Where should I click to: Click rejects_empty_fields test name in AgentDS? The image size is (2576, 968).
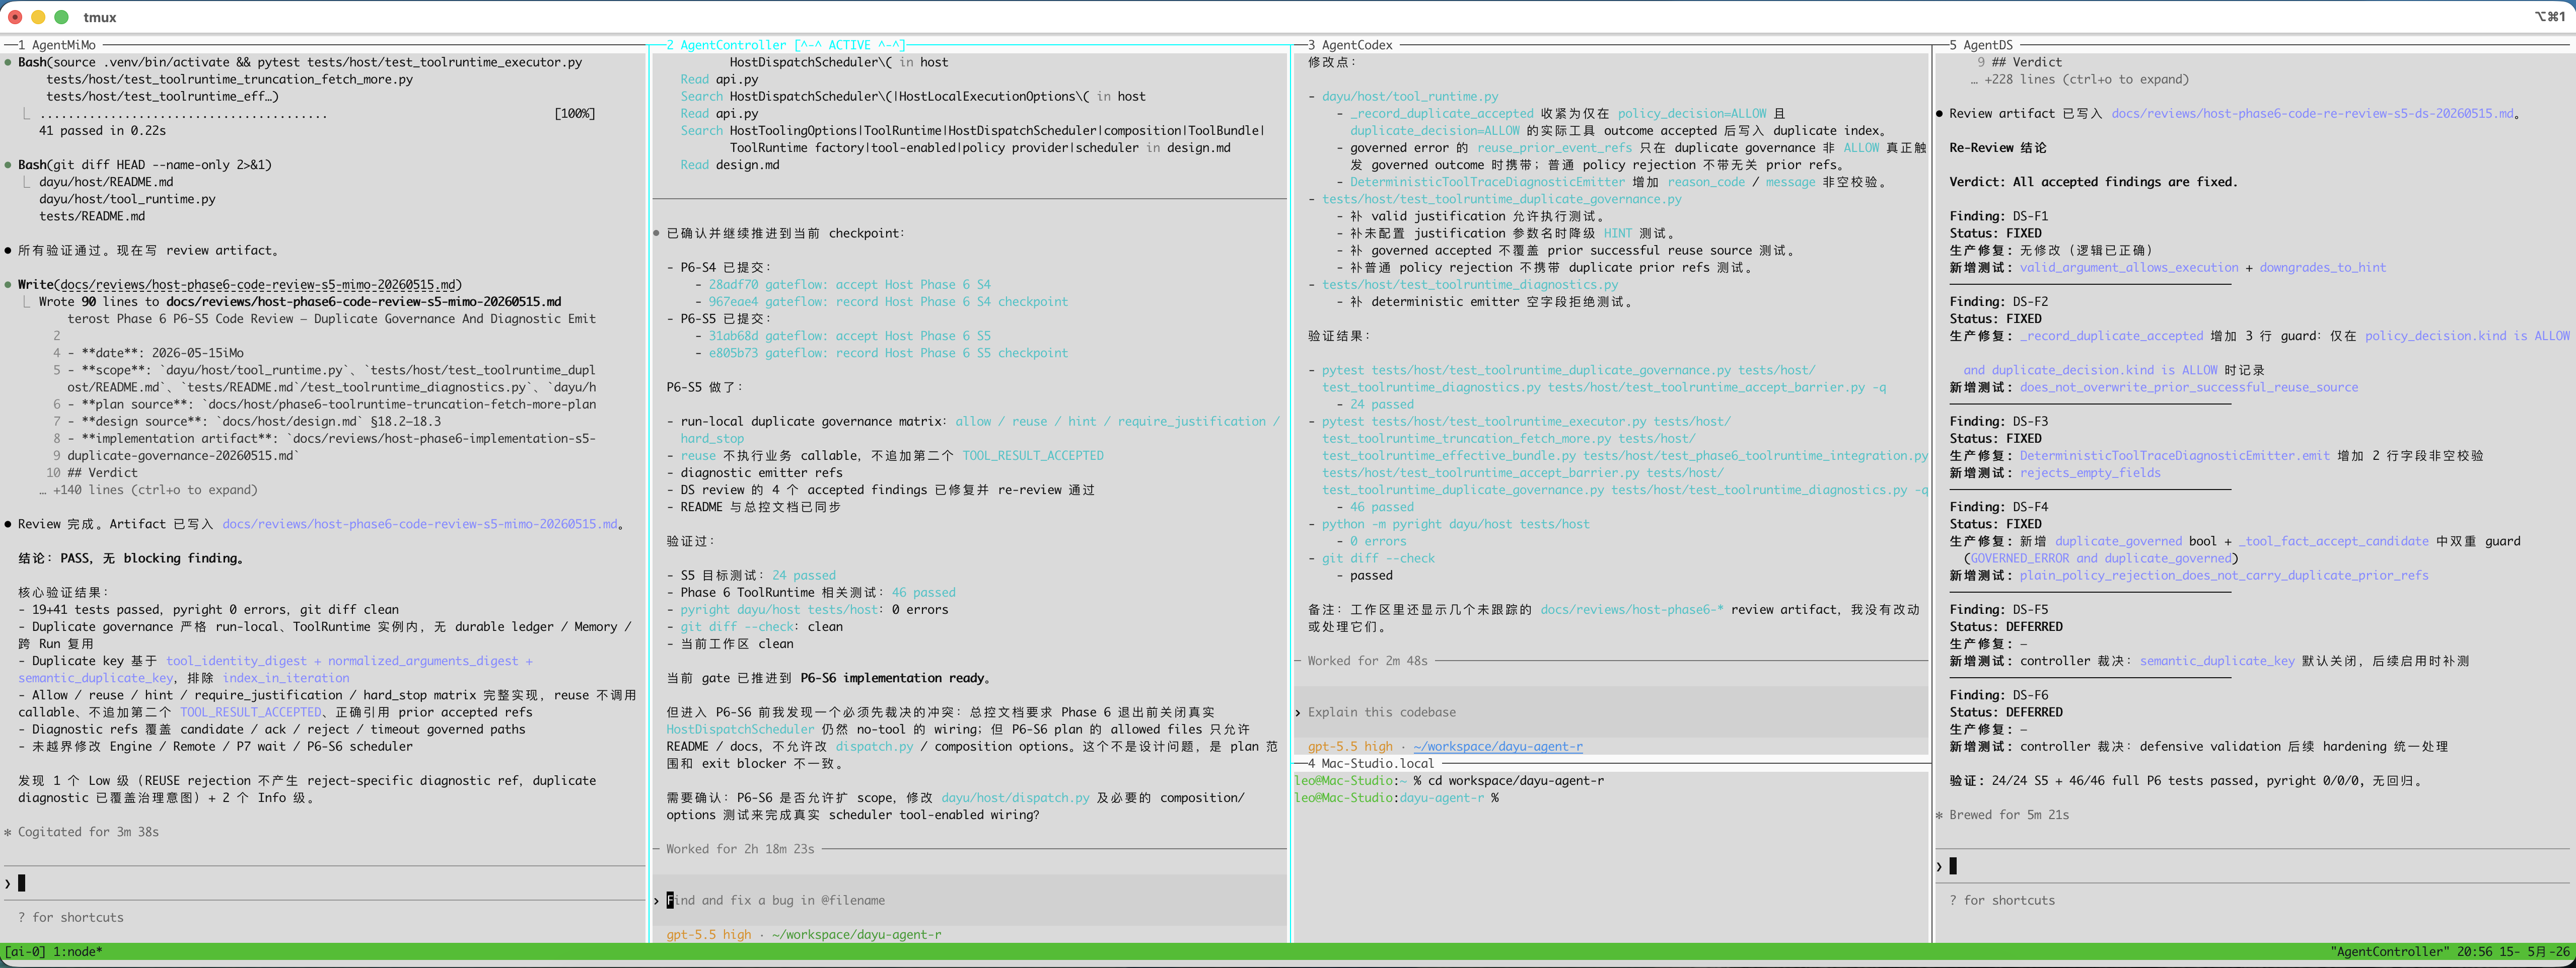[2090, 473]
